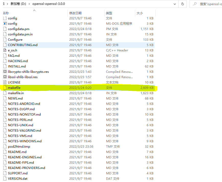Click the 2022/3/23 23:36 date cell
Image resolution: width=222 pixels, height=182 pixels.
(81, 146)
